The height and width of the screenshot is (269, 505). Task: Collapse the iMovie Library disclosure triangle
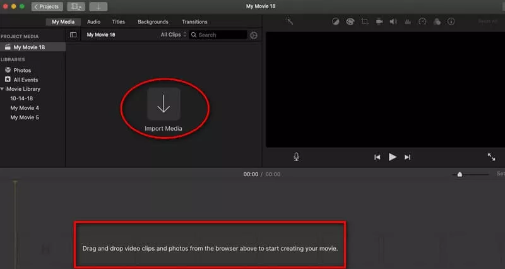(x=3, y=89)
